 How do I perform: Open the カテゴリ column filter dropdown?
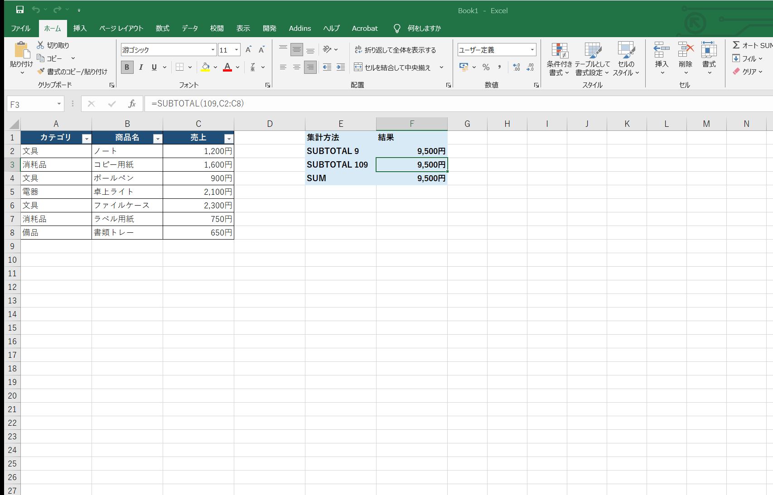(x=86, y=139)
